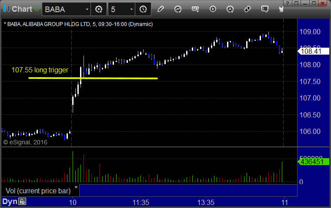
Task: Click the Twitter bird icon
Action: (281, 9)
